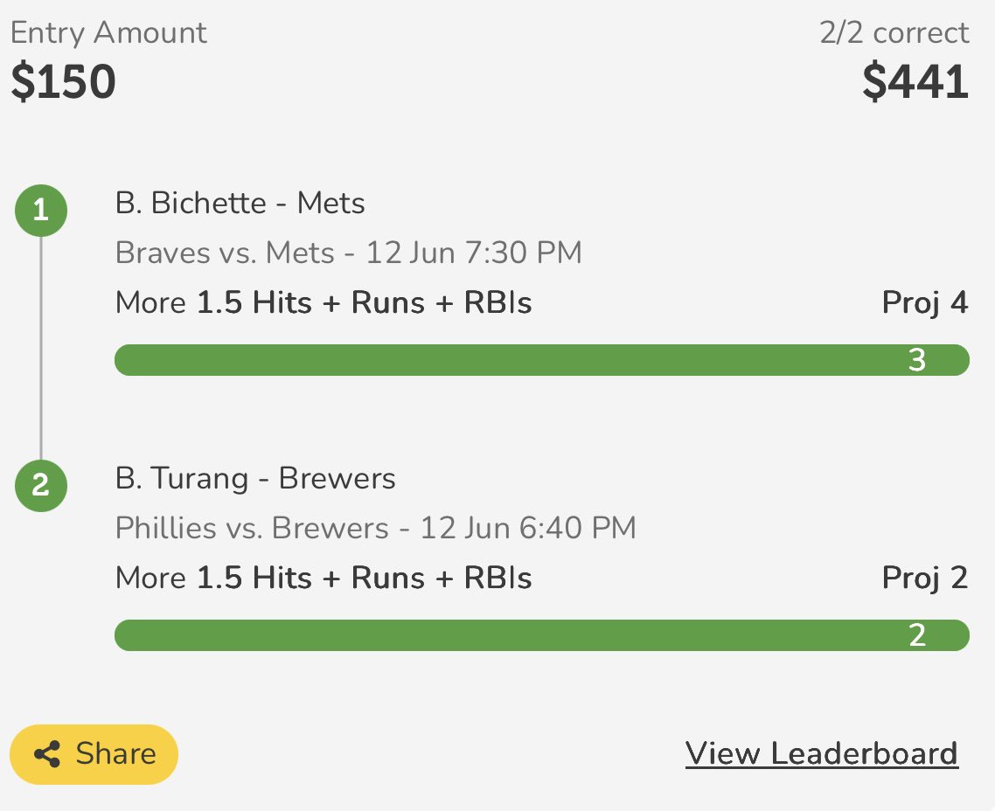Image resolution: width=995 pixels, height=811 pixels.
Task: Select the green pick number 2 circle
Action: (41, 486)
